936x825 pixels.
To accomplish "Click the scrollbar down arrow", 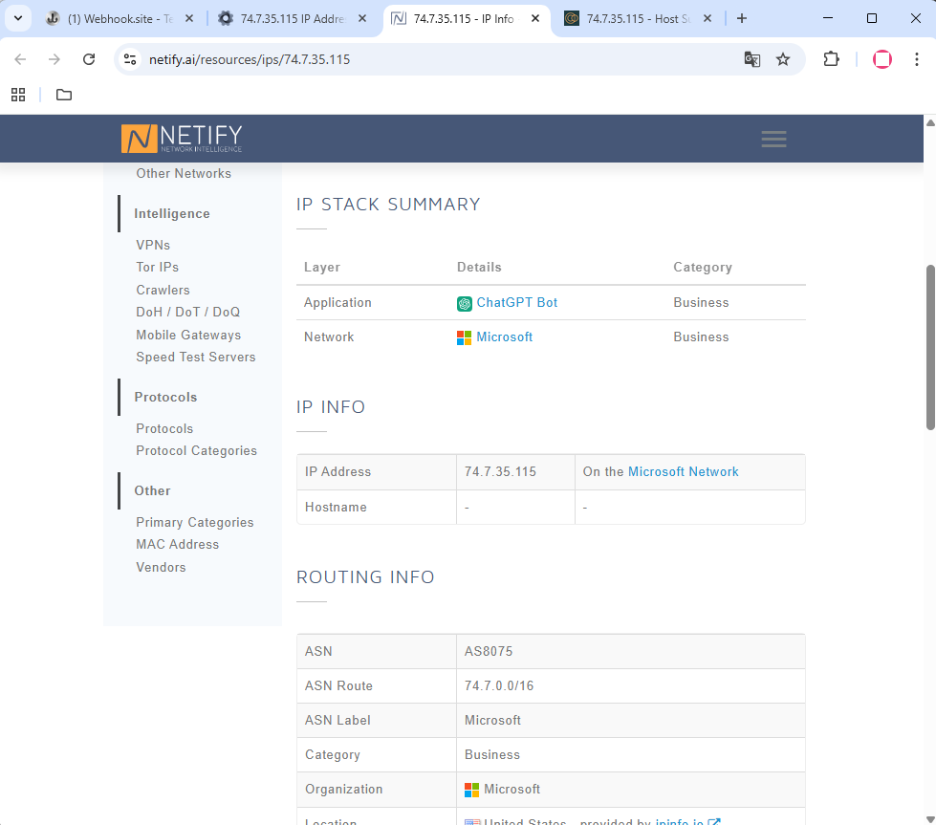I will [930, 819].
